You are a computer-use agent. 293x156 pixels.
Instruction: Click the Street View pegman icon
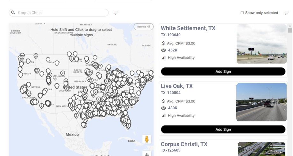pos(146,139)
